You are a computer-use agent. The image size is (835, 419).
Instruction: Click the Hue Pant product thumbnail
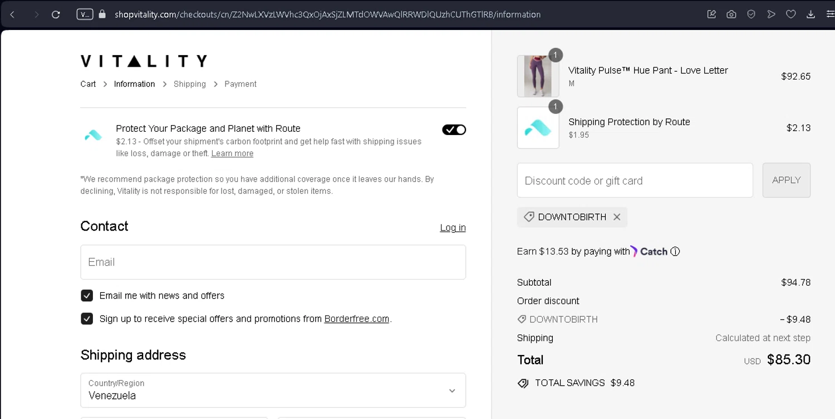538,76
